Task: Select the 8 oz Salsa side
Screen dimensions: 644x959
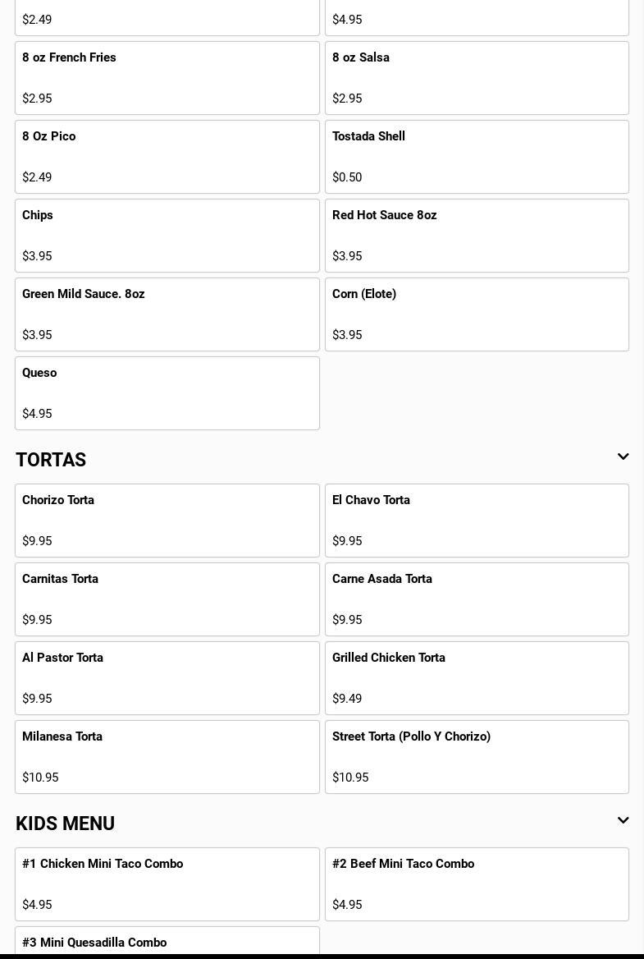Action: tap(477, 78)
